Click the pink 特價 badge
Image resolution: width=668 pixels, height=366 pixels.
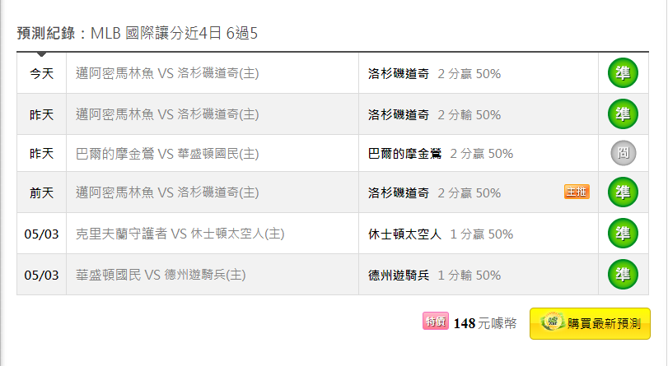(436, 321)
